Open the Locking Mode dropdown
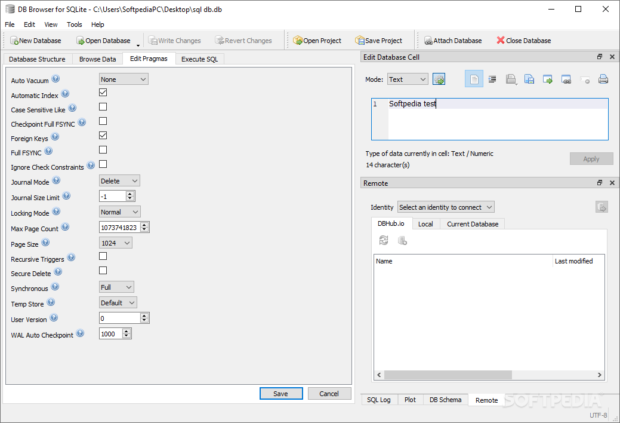Image resolution: width=620 pixels, height=423 pixels. pos(120,212)
